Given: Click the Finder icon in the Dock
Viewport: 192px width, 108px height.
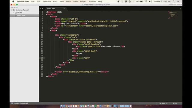Looking at the screenshot, I should (x=61, y=106).
